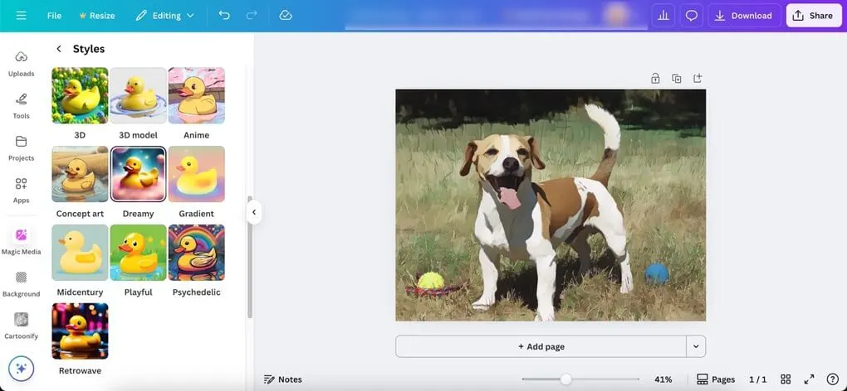This screenshot has height=391, width=847.
Task: Open Uploads in the sidebar
Action: 21,64
